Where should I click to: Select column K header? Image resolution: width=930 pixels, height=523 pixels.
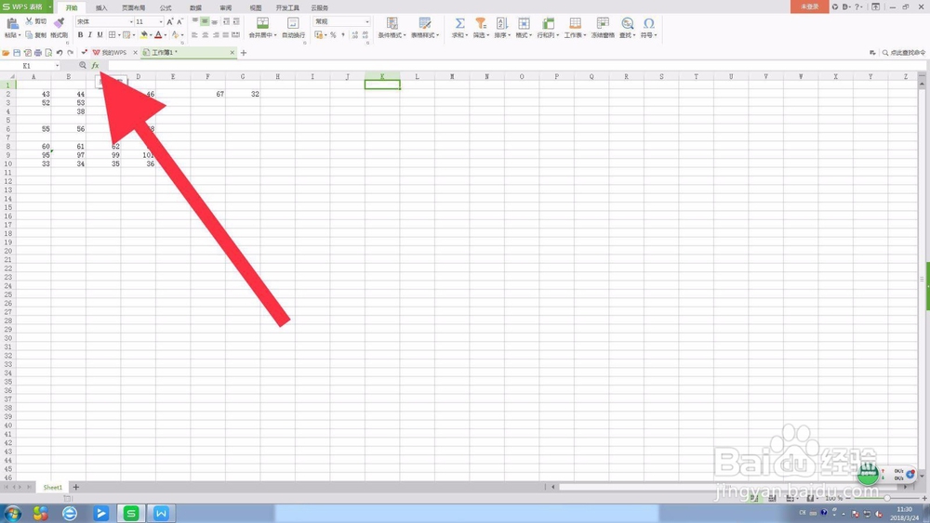382,76
